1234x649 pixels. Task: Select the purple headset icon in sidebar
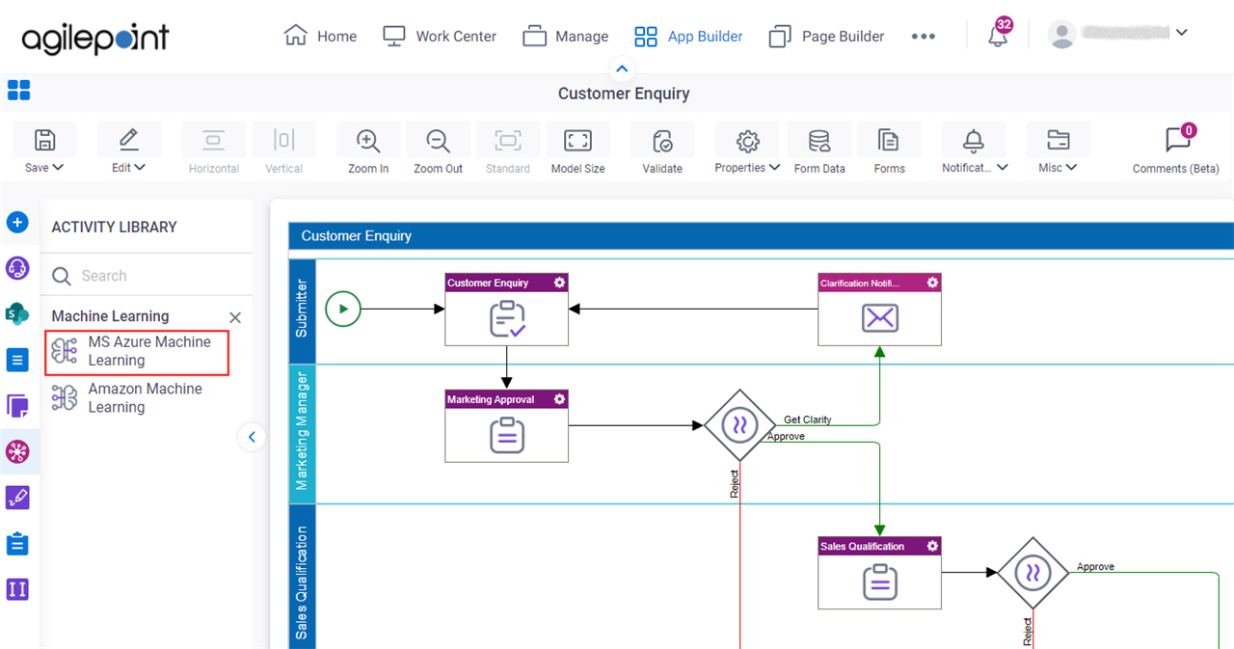coord(17,268)
